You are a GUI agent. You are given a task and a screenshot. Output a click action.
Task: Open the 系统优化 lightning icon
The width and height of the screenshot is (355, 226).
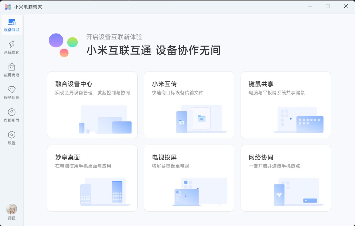click(x=12, y=44)
